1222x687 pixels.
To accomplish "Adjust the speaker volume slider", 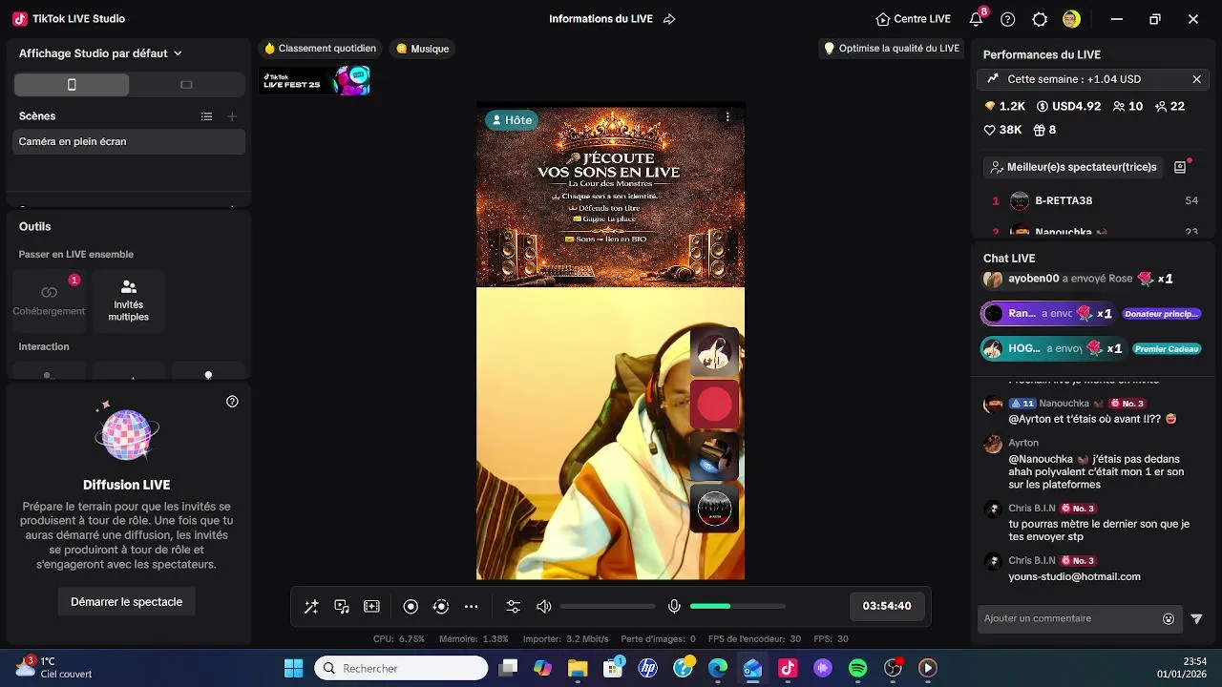I will tap(607, 607).
